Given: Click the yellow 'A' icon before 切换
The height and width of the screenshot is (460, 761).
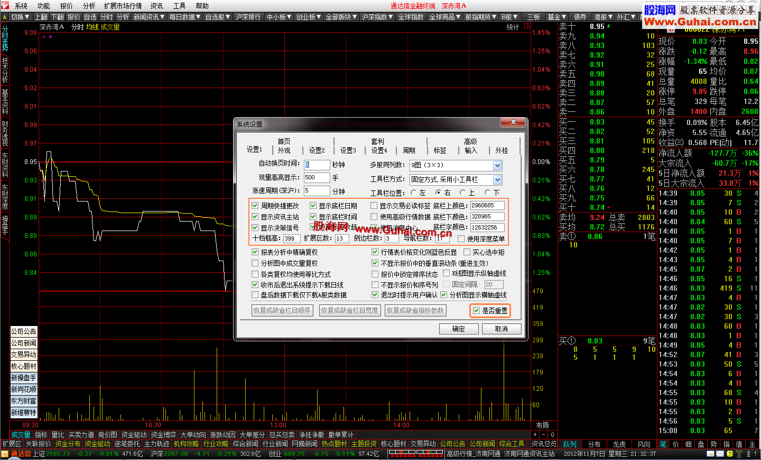Looking at the screenshot, I should coord(5,17).
